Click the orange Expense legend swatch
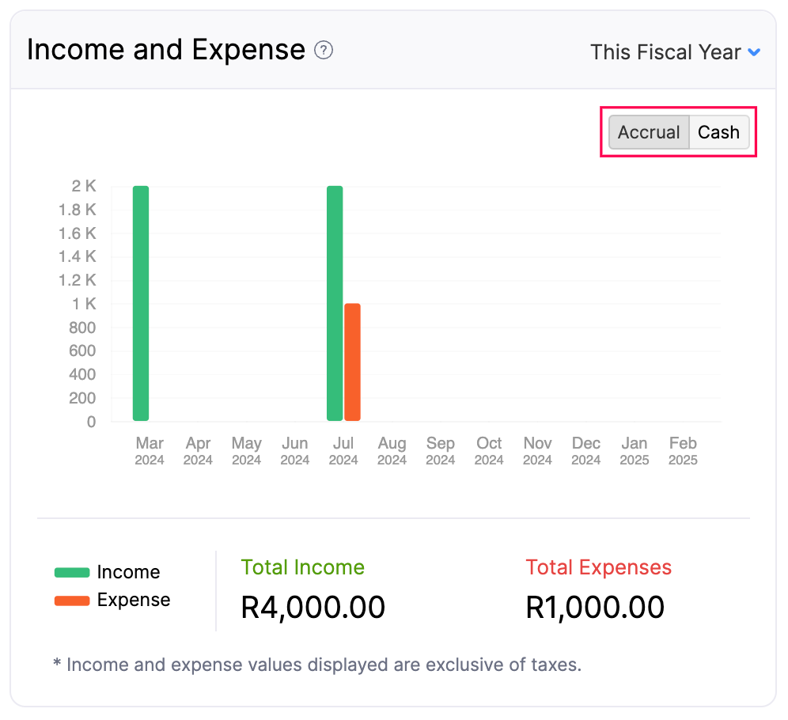This screenshot has width=788, height=720. click(x=71, y=600)
